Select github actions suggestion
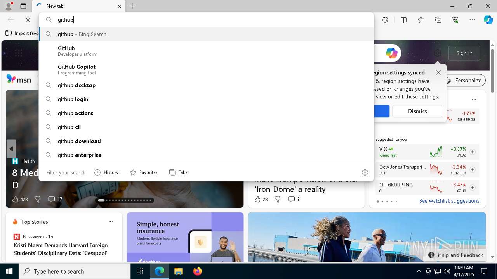The height and width of the screenshot is (279, 497). [206, 113]
